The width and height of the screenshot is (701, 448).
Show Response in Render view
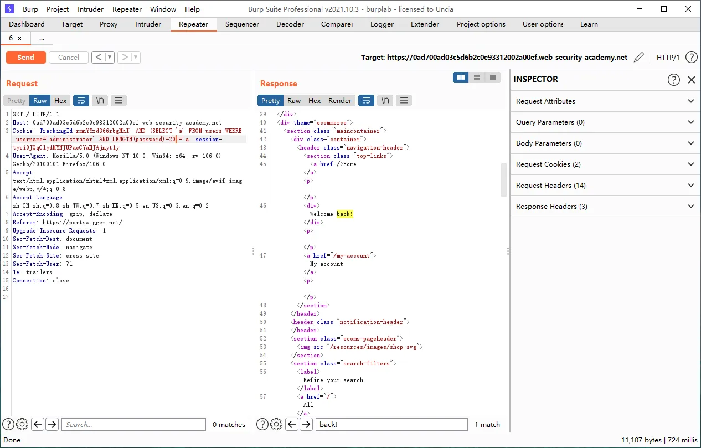[x=340, y=100]
